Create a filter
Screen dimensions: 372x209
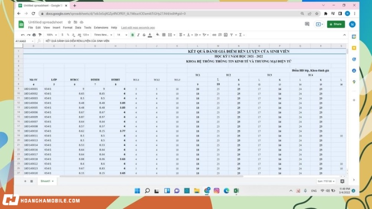point(232,35)
